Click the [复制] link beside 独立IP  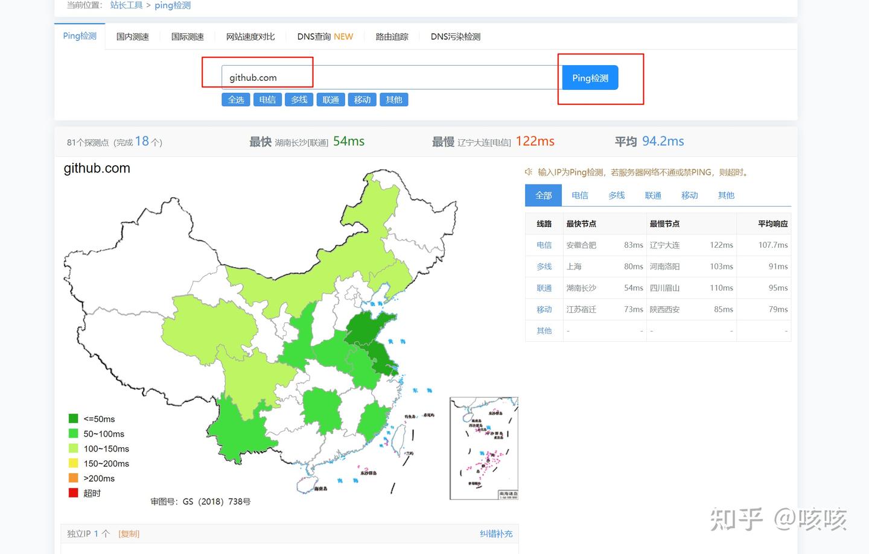[x=129, y=534]
